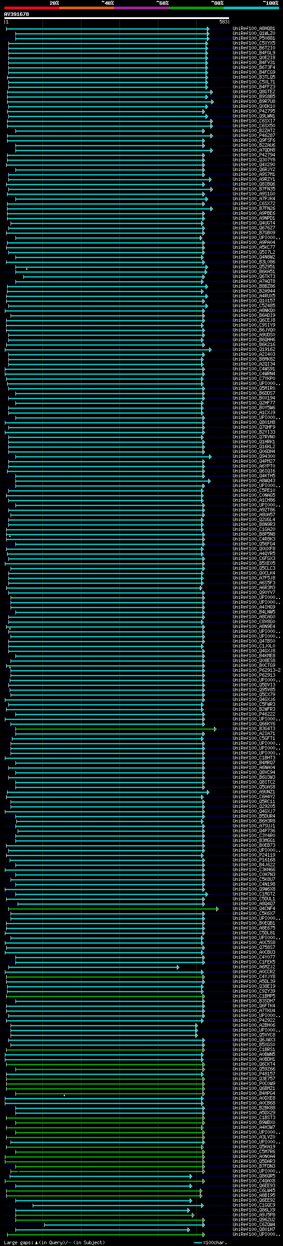
Task: Select the UniRef100_B6T2I0 label
Action: [x=253, y=48]
